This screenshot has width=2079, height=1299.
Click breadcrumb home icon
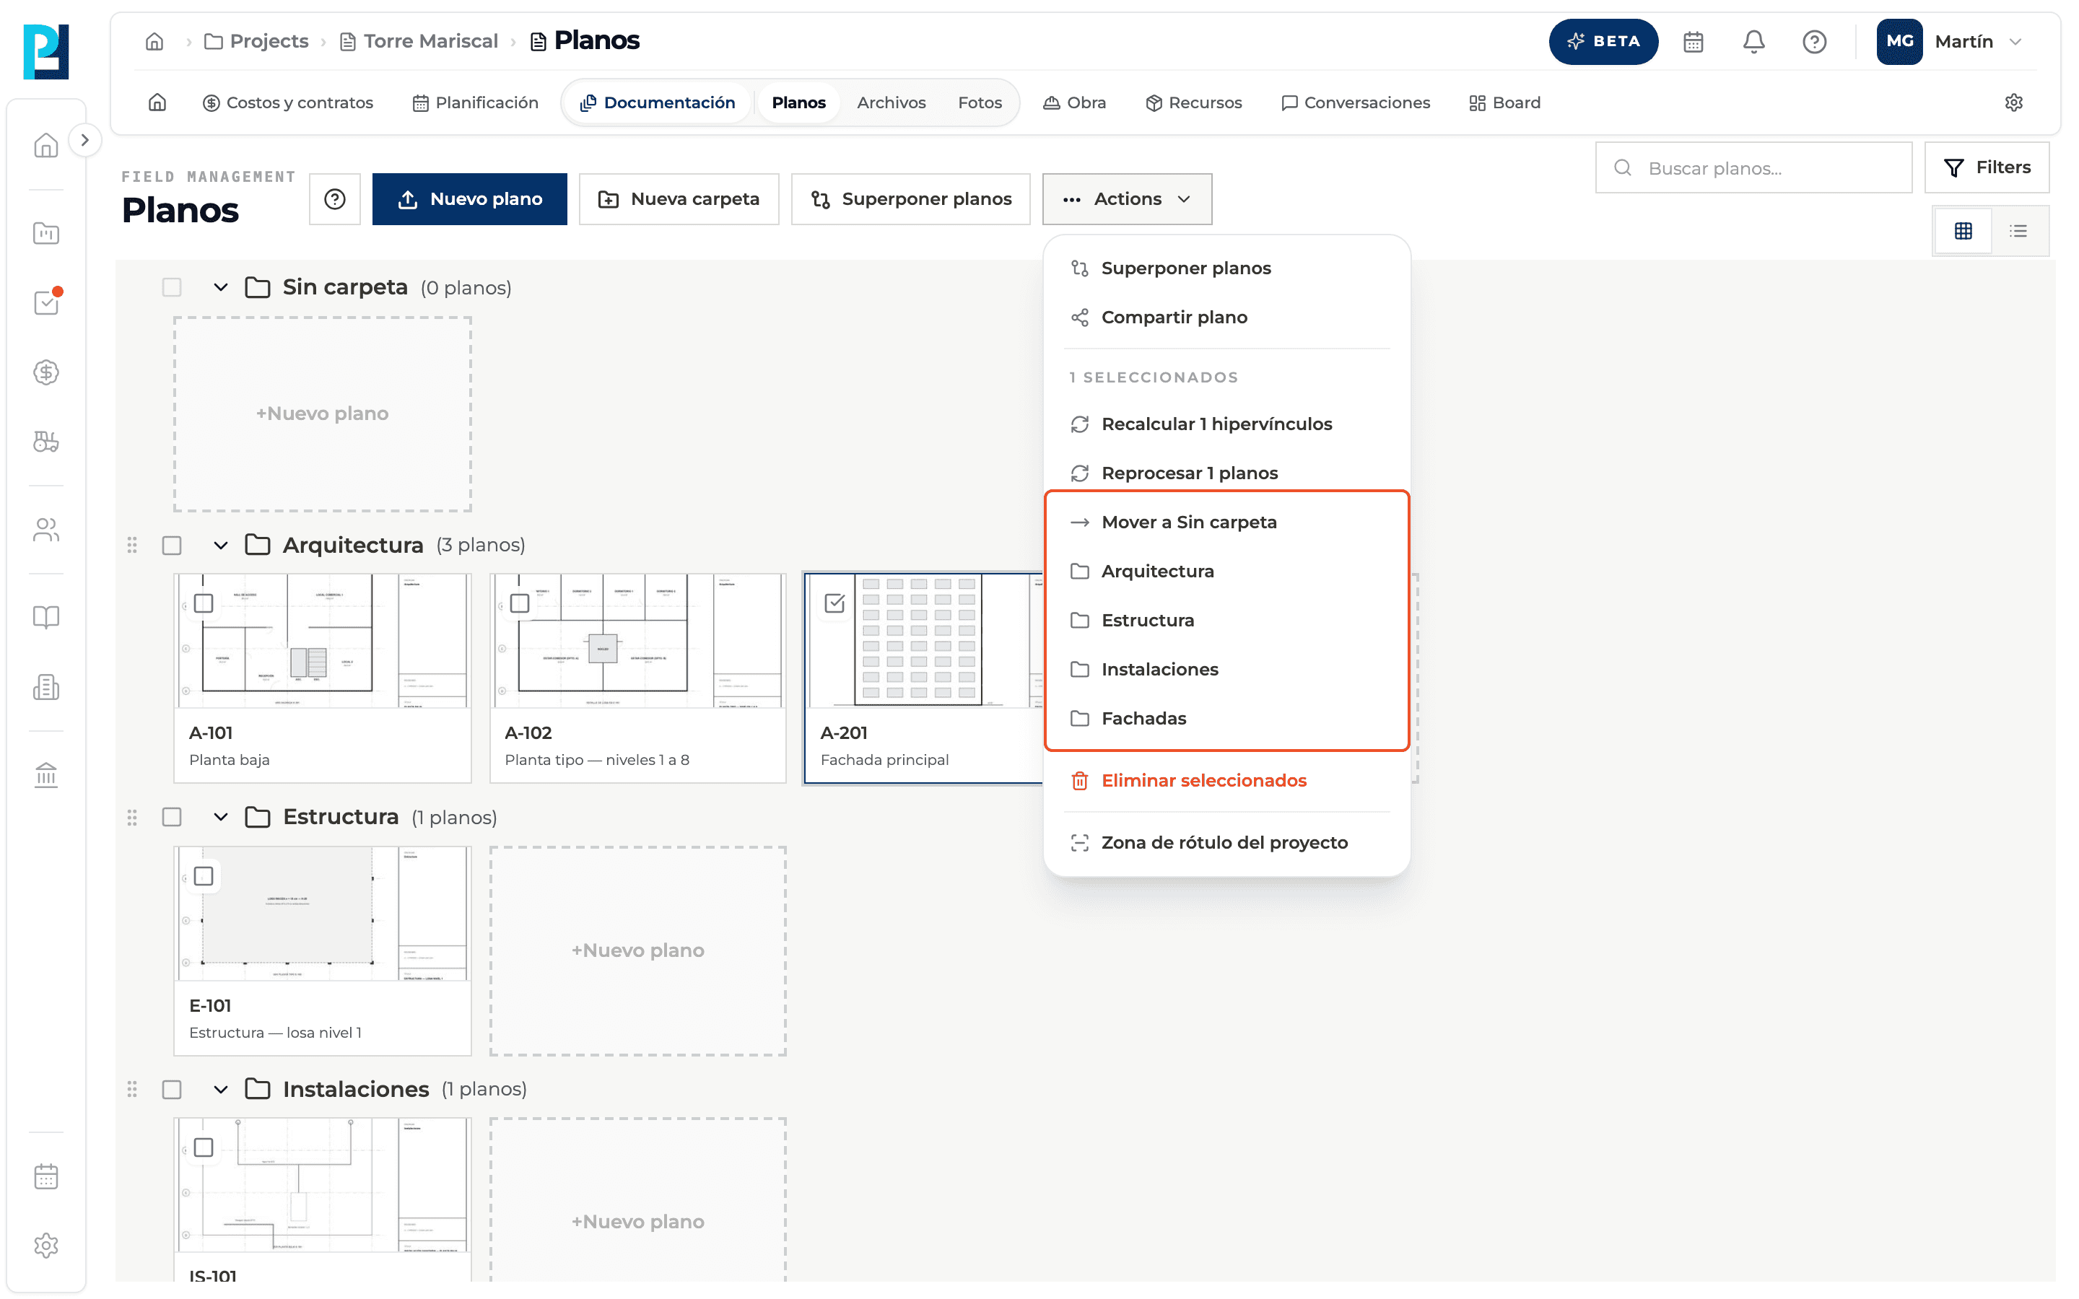[x=154, y=41]
